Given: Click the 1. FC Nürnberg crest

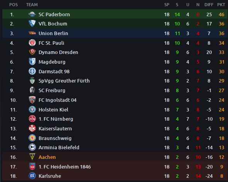Looking at the screenshot, I should click(x=32, y=119).
